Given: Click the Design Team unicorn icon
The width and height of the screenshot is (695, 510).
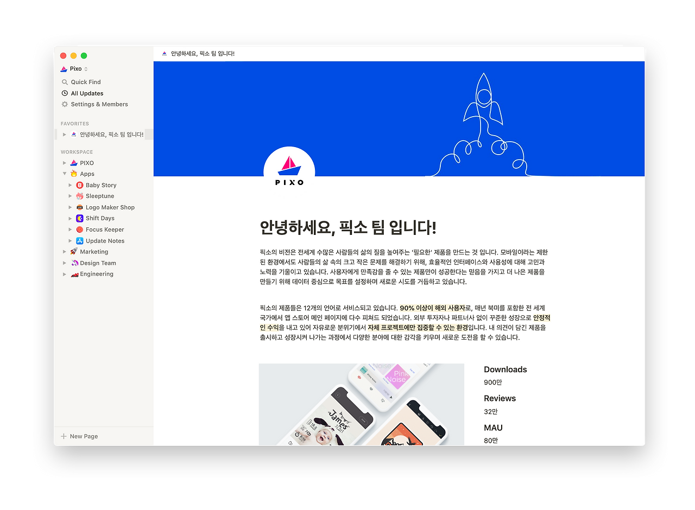Looking at the screenshot, I should 74,263.
